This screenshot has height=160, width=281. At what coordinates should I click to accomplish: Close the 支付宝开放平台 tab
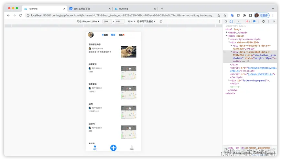(110, 9)
